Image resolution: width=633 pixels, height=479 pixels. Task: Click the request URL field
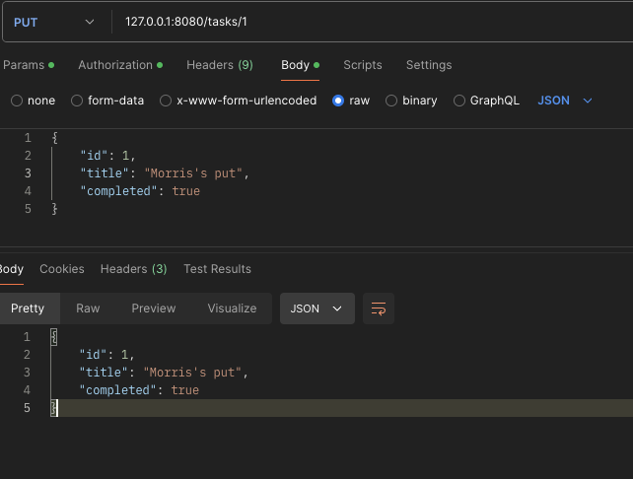pyautogui.click(x=375, y=22)
